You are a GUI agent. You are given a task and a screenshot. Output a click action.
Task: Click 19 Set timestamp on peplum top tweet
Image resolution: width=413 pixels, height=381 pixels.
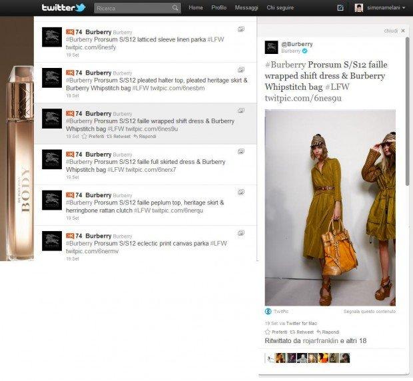(x=73, y=218)
